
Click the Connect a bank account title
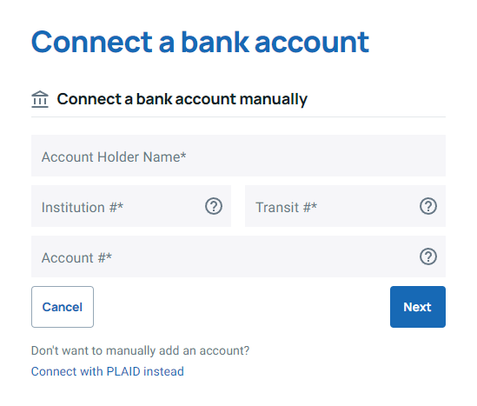tap(200, 42)
